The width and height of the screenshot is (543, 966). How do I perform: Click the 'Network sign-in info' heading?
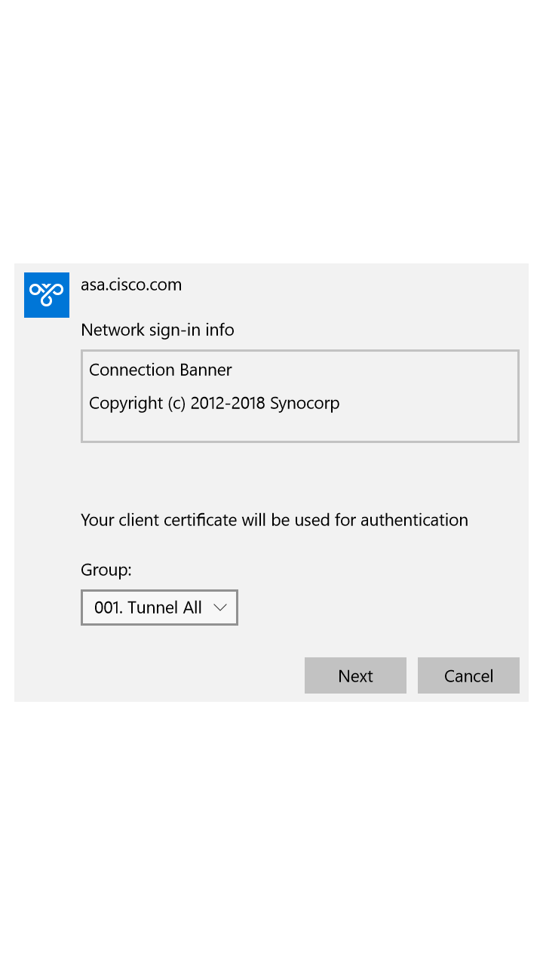(158, 330)
